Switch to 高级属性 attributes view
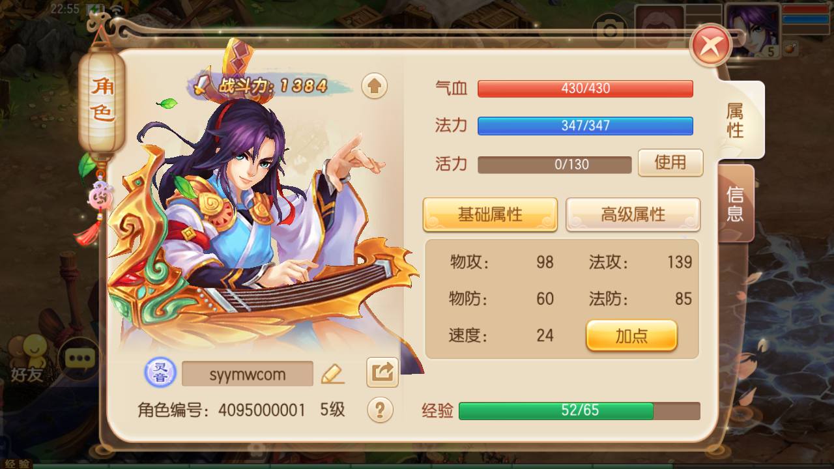Image resolution: width=834 pixels, height=469 pixels. coord(633,215)
